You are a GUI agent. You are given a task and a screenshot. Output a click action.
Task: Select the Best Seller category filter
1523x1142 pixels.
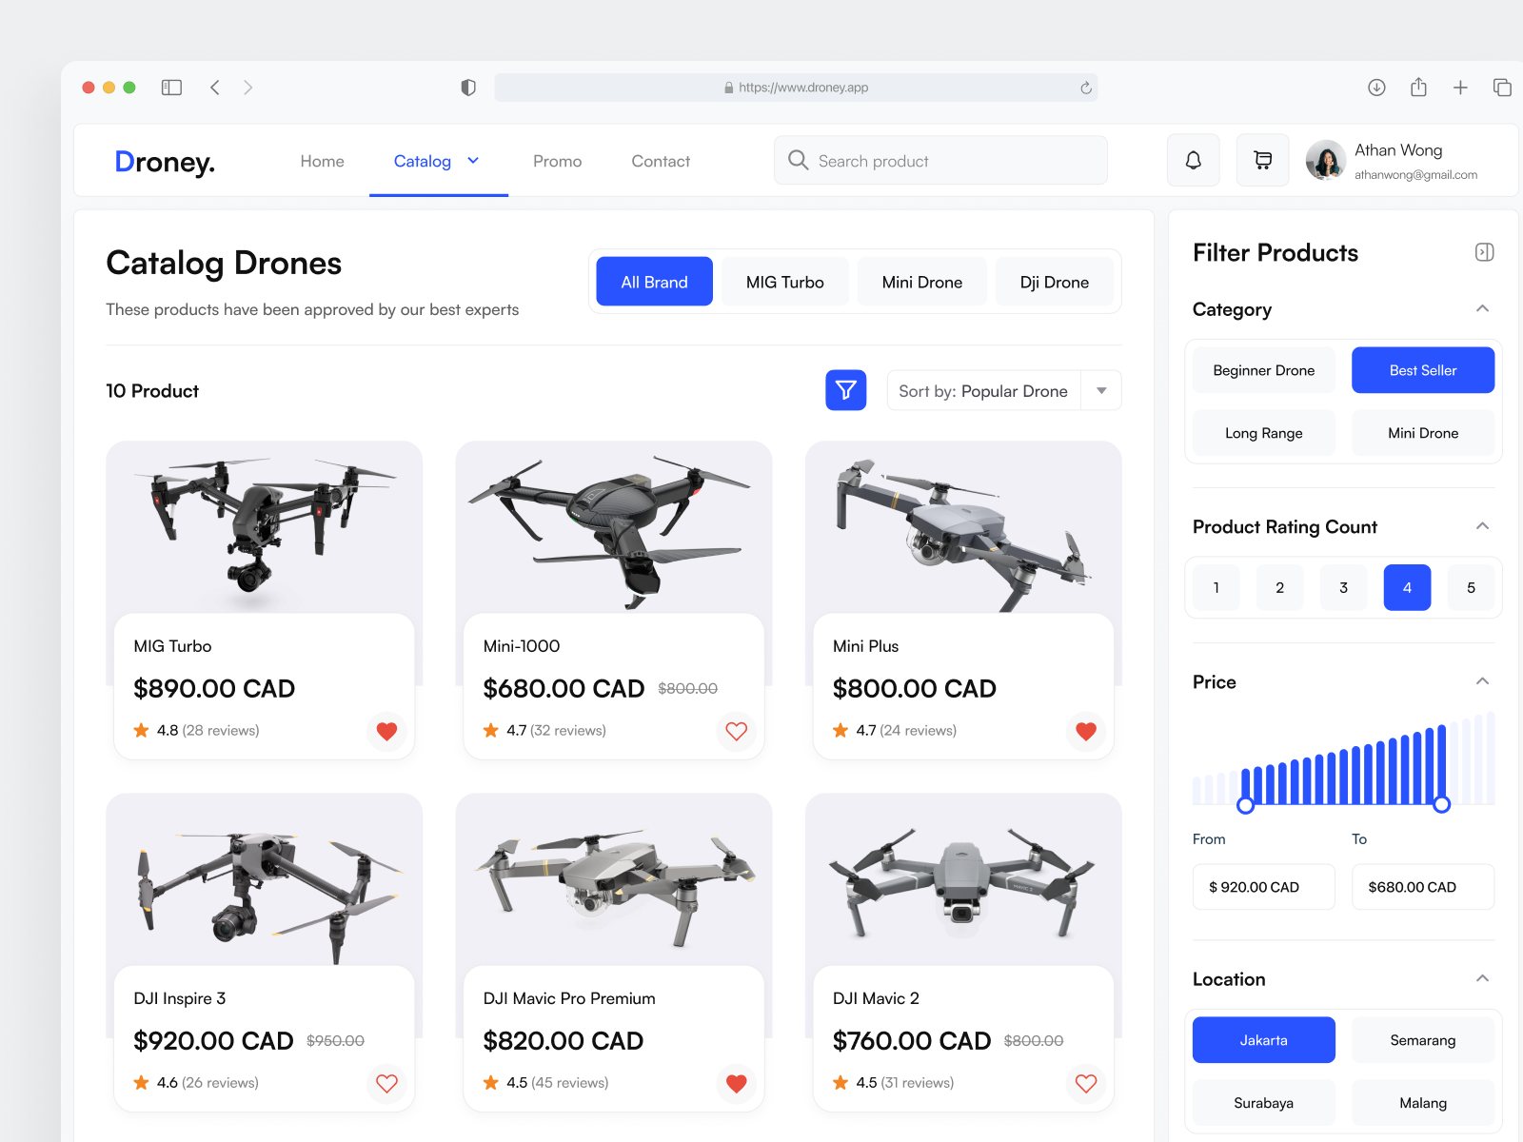tap(1422, 370)
